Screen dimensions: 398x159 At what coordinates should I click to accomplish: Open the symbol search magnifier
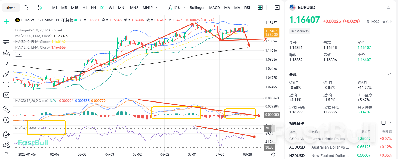26,8
